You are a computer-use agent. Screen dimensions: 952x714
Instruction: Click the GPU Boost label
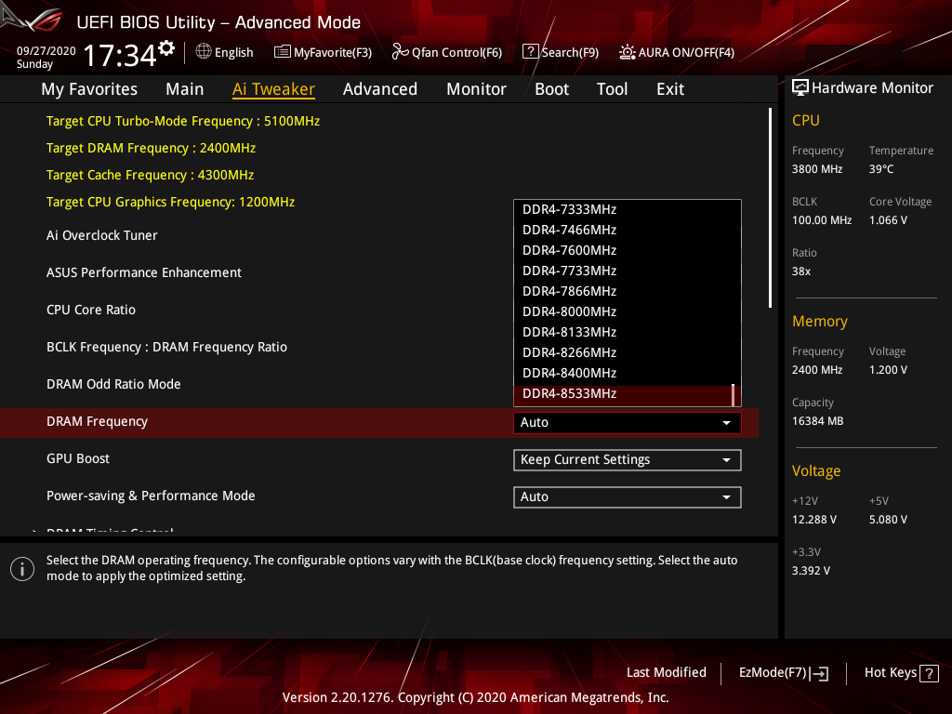click(78, 459)
